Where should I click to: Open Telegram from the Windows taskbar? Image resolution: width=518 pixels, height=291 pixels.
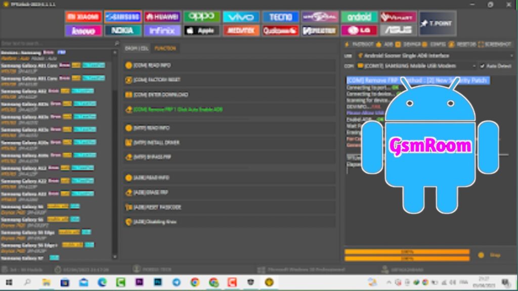click(176, 282)
